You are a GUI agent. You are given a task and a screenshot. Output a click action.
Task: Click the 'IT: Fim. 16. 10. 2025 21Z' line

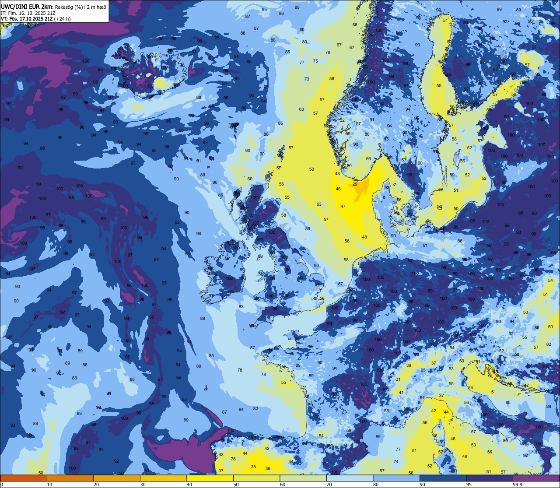pos(28,13)
